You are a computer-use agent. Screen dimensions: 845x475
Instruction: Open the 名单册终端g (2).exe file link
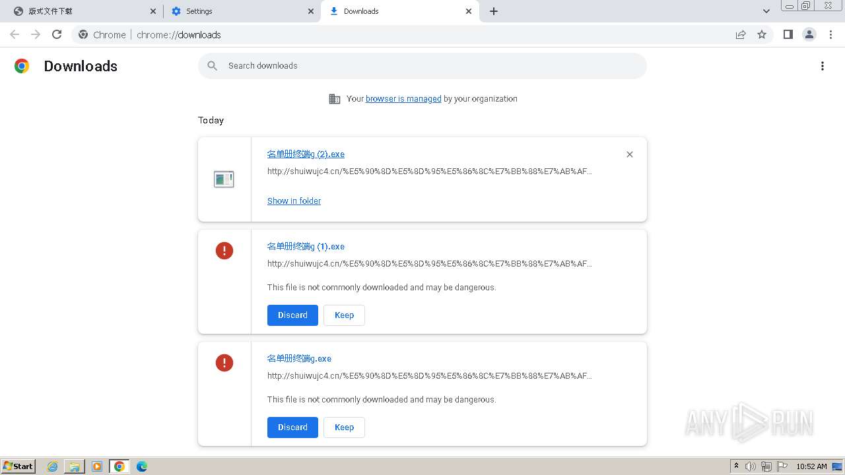306,154
